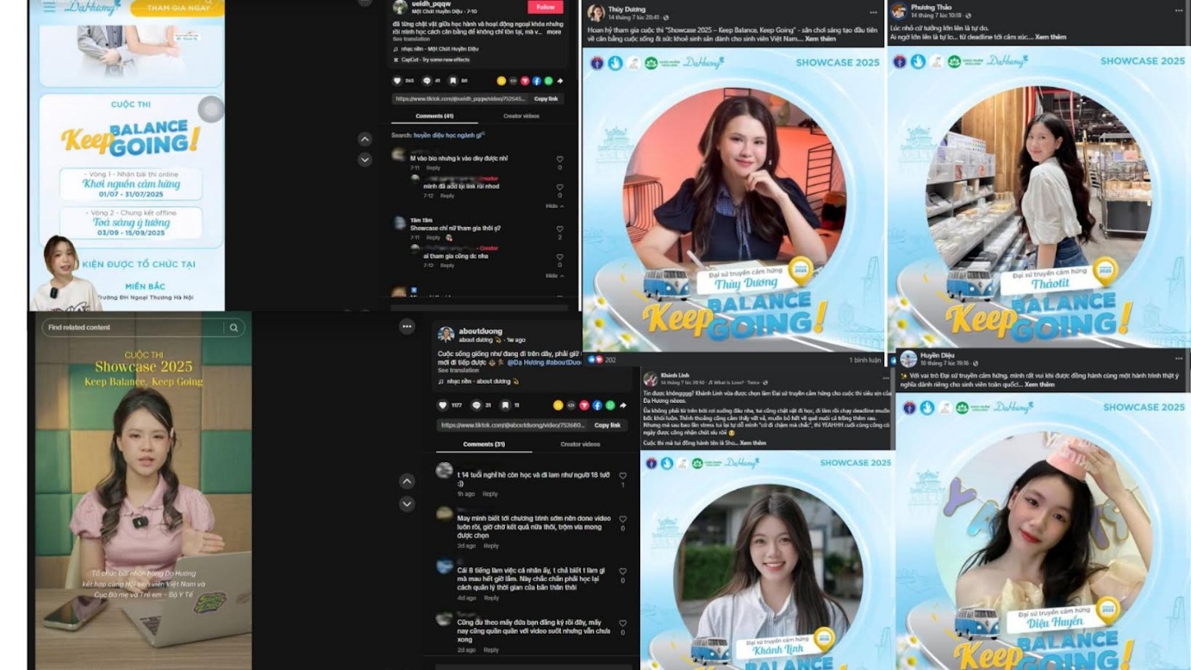Open search suggestion 'huyền diệu học ngành gì'
The height and width of the screenshot is (670, 1191).
[x=448, y=135]
